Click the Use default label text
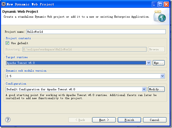Viewport: 172px width, 128px height. tap(20, 43)
